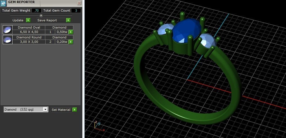Select the Diamond Oval gem thumbnail
Image resolution: width=286 pixels, height=138 pixels.
coord(8,30)
